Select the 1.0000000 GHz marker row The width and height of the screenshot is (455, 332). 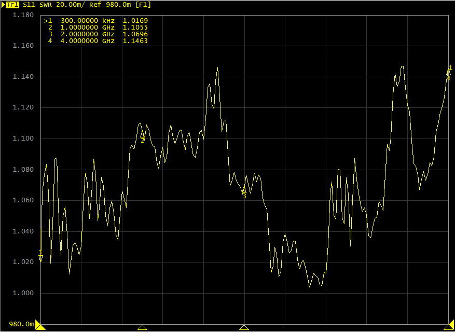click(96, 27)
